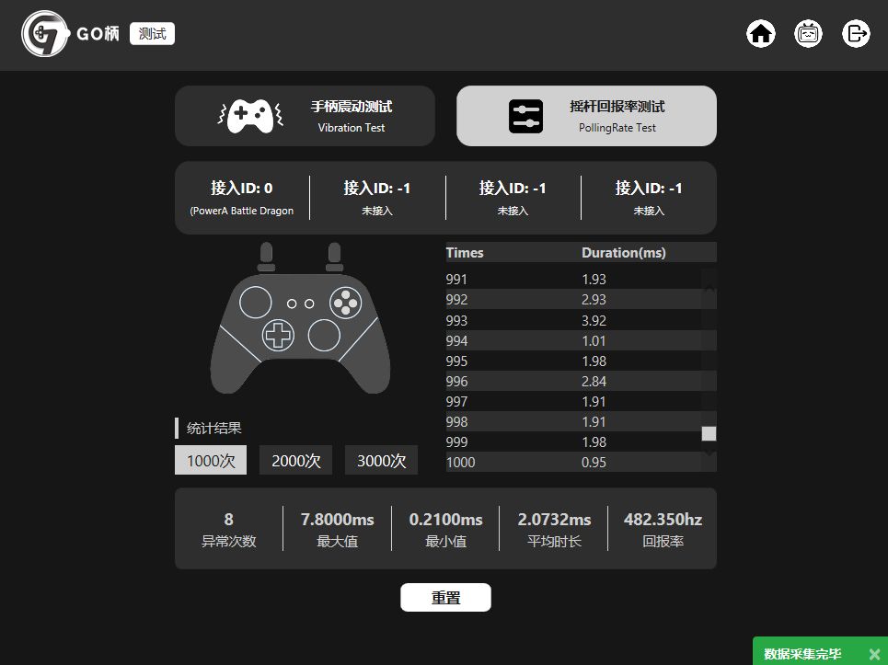Click the scrollbar up arrow in results
Viewport: 888px width, 665px height.
(x=709, y=290)
